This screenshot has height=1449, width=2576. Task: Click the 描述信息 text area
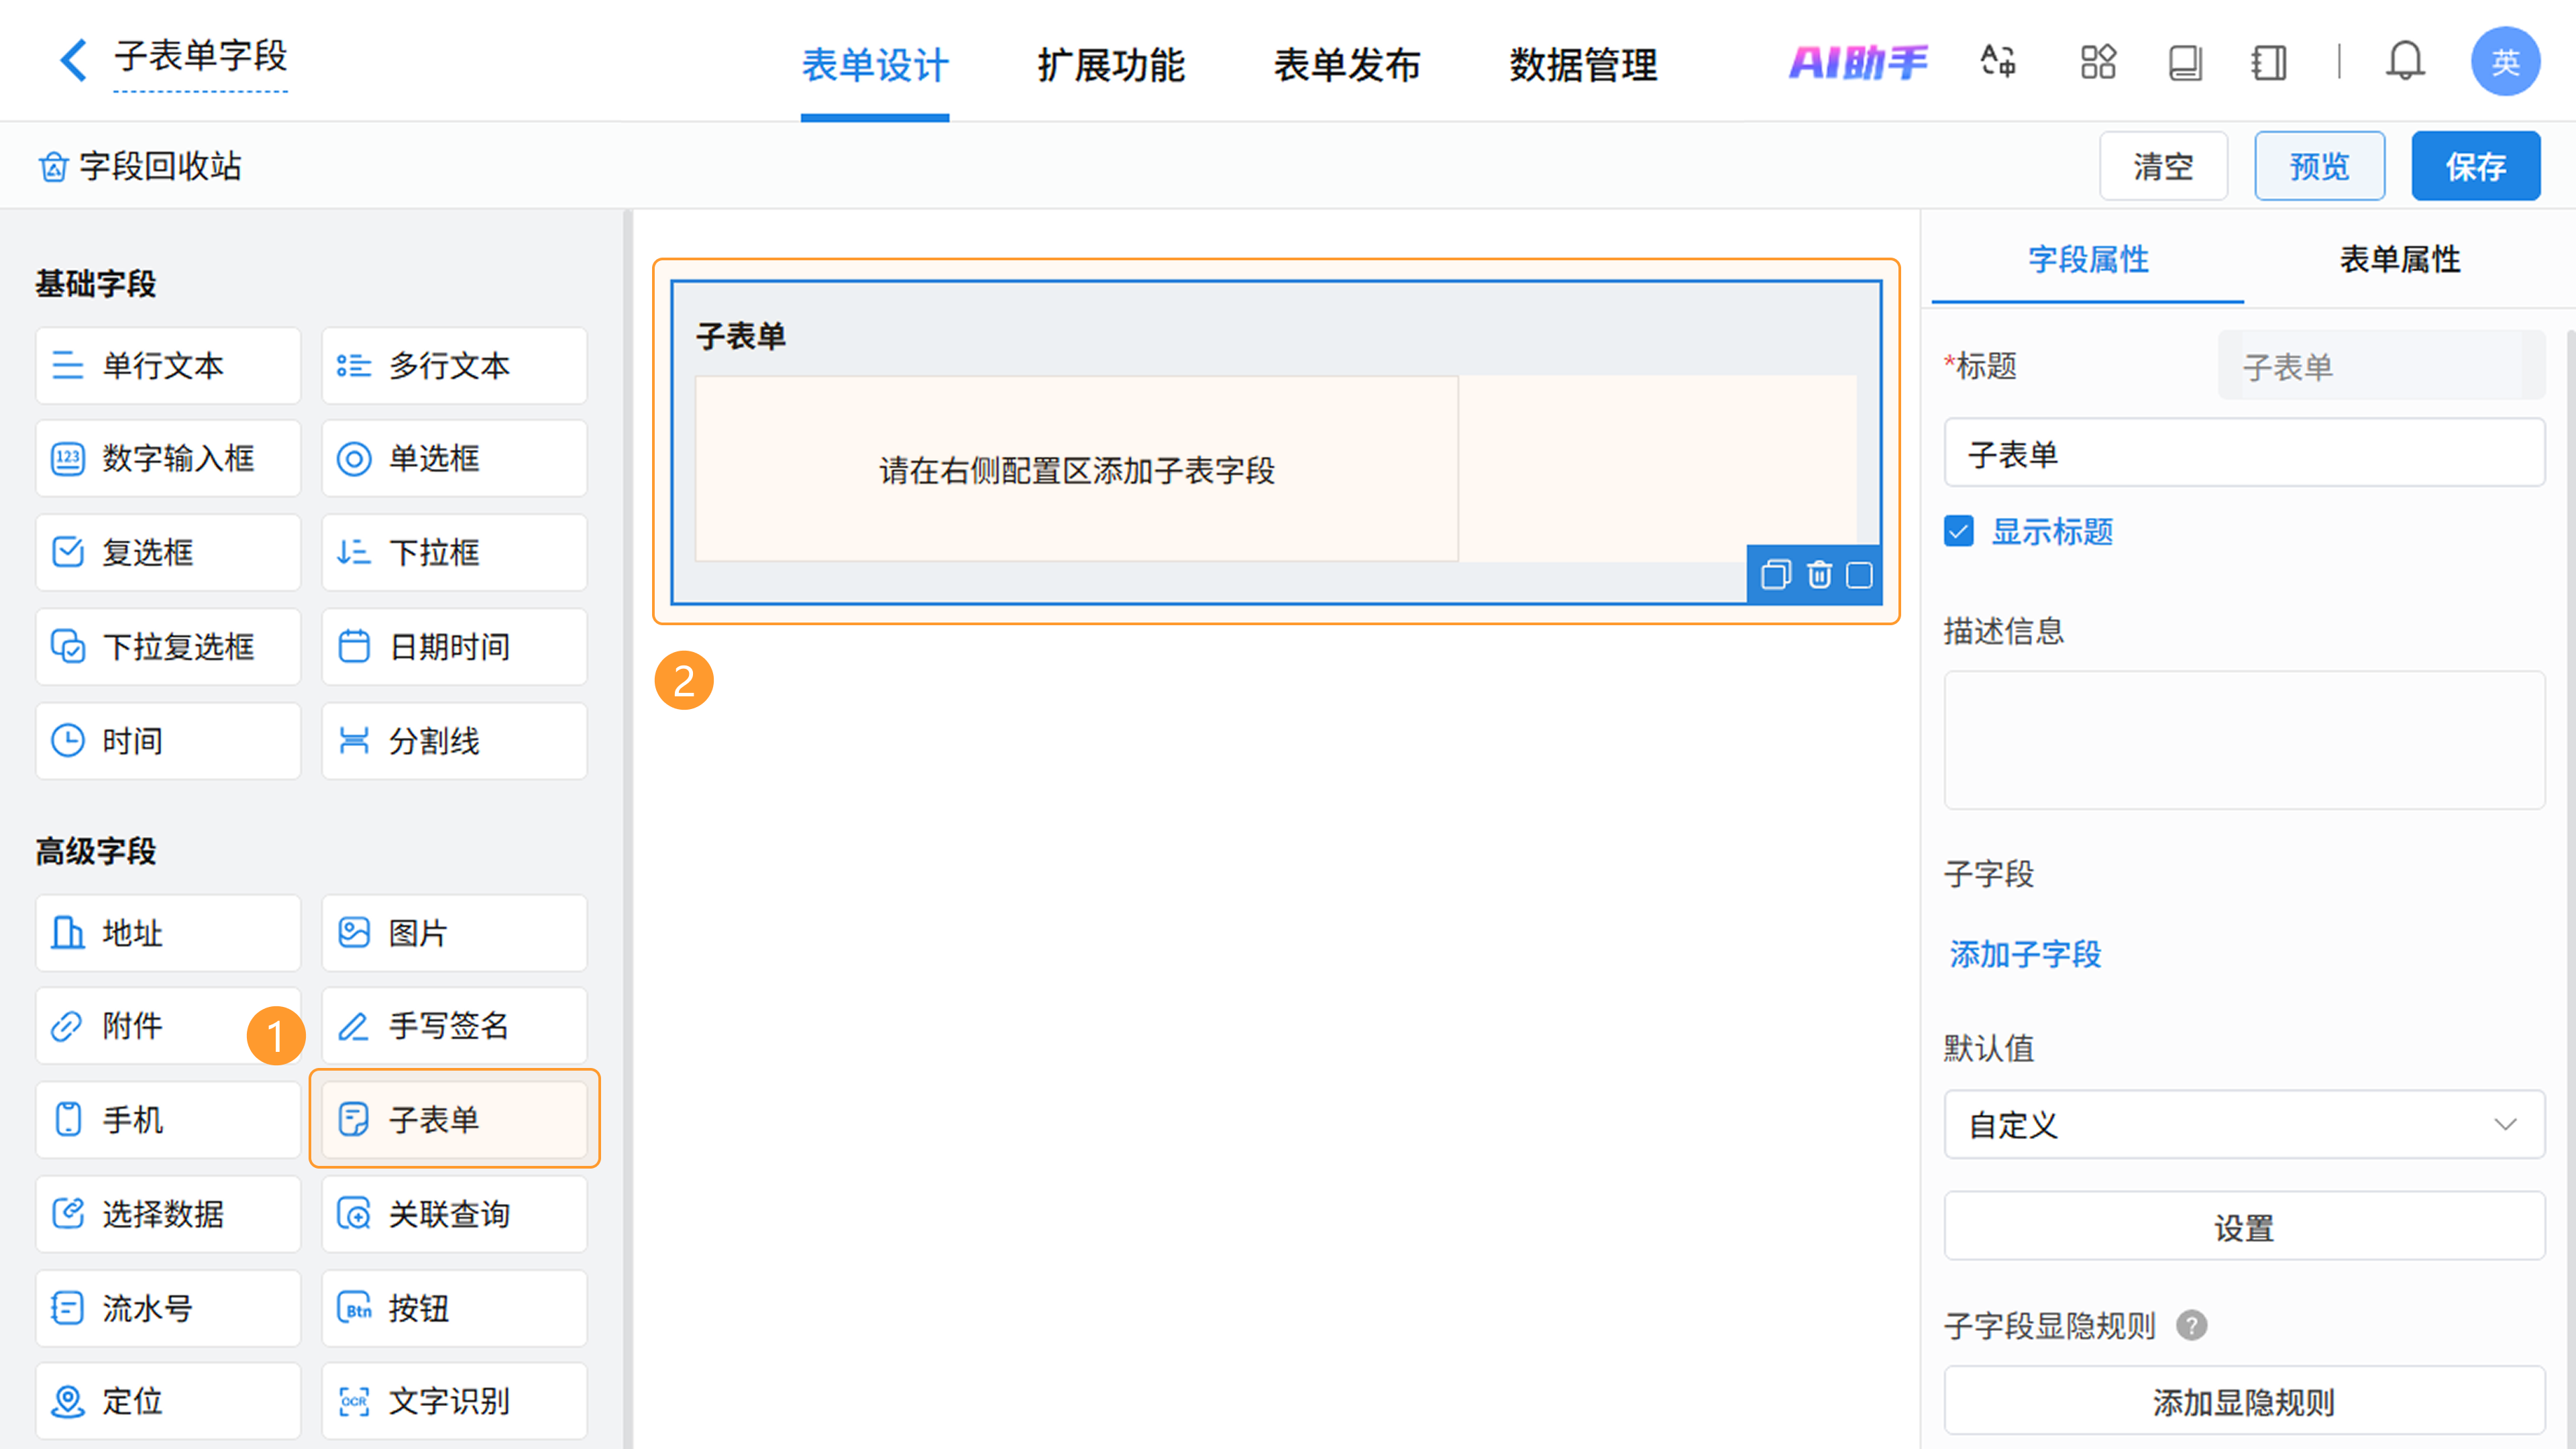pos(2243,739)
